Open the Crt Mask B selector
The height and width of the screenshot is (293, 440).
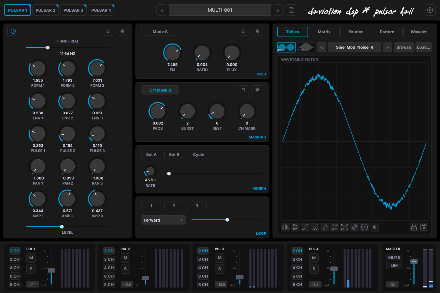click(160, 90)
